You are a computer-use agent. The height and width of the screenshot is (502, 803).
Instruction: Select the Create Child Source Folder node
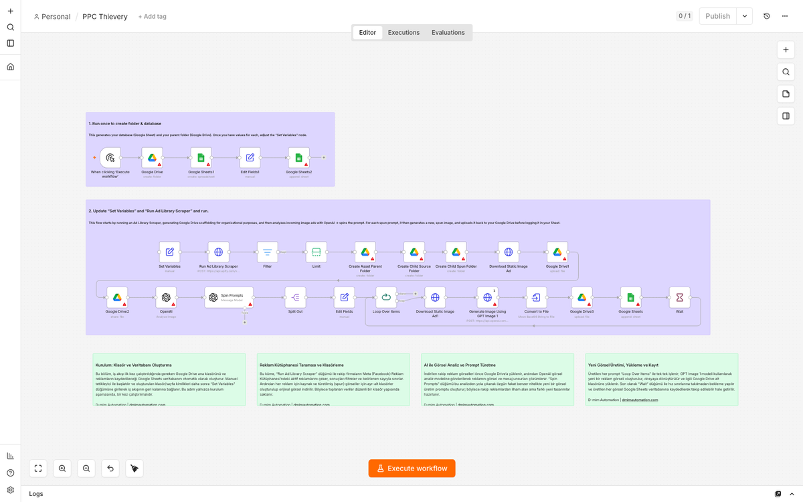coord(414,252)
